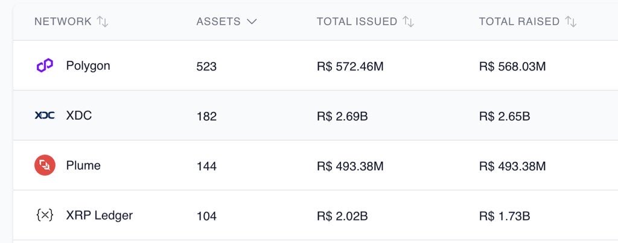Image resolution: width=618 pixels, height=243 pixels.
Task: Click the red Plume logo icon
Action: (x=45, y=165)
